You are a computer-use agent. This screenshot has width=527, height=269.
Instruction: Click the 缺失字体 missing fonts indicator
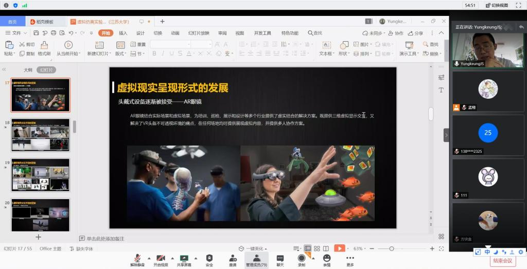point(82,249)
